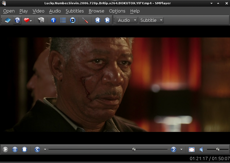Click the Open URL globe icon
Image resolution: width=230 pixels, height=163 pixels.
point(17,20)
